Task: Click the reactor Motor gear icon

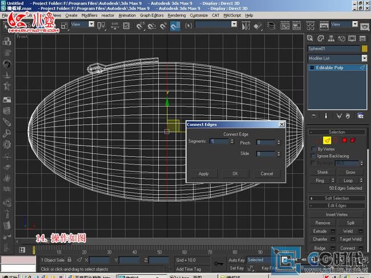Action: tap(7, 144)
